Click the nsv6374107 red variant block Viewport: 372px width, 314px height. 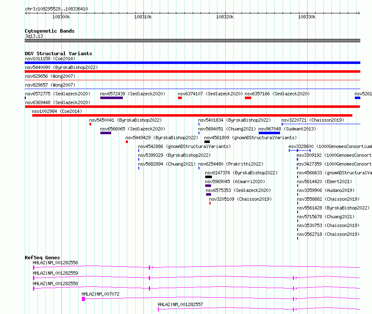[x=180, y=98]
